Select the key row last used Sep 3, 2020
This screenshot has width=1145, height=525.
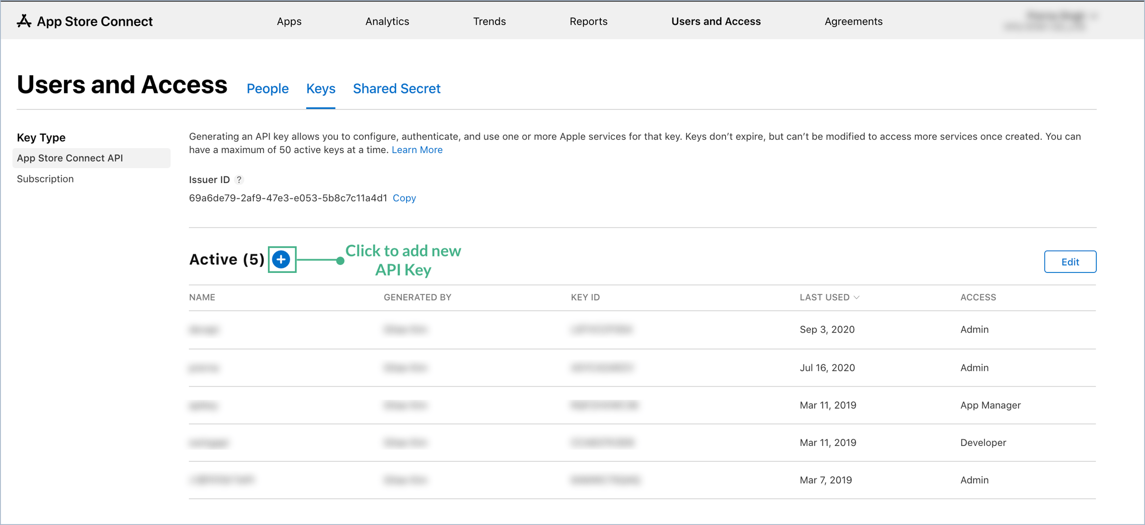coord(642,330)
